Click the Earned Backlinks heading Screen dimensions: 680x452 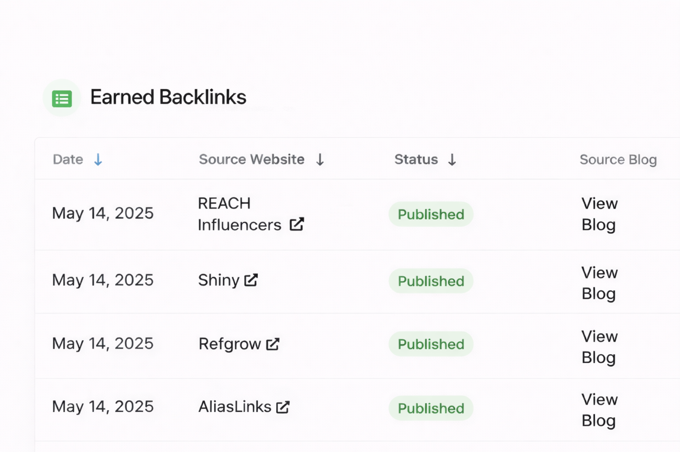[168, 97]
